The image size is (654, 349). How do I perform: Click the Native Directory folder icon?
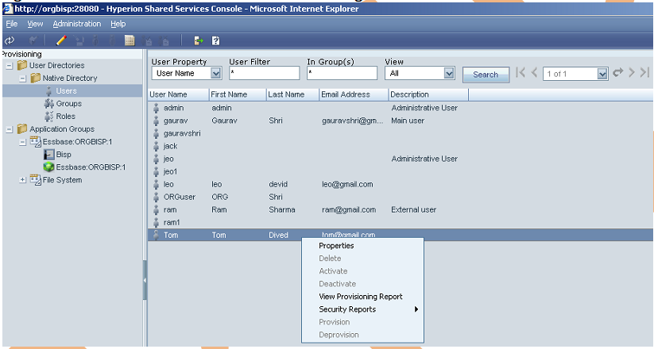coord(36,78)
